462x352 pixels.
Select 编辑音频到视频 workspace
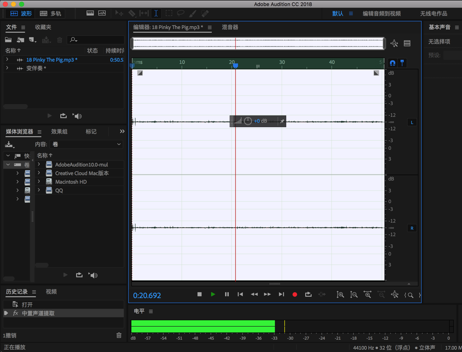381,14
